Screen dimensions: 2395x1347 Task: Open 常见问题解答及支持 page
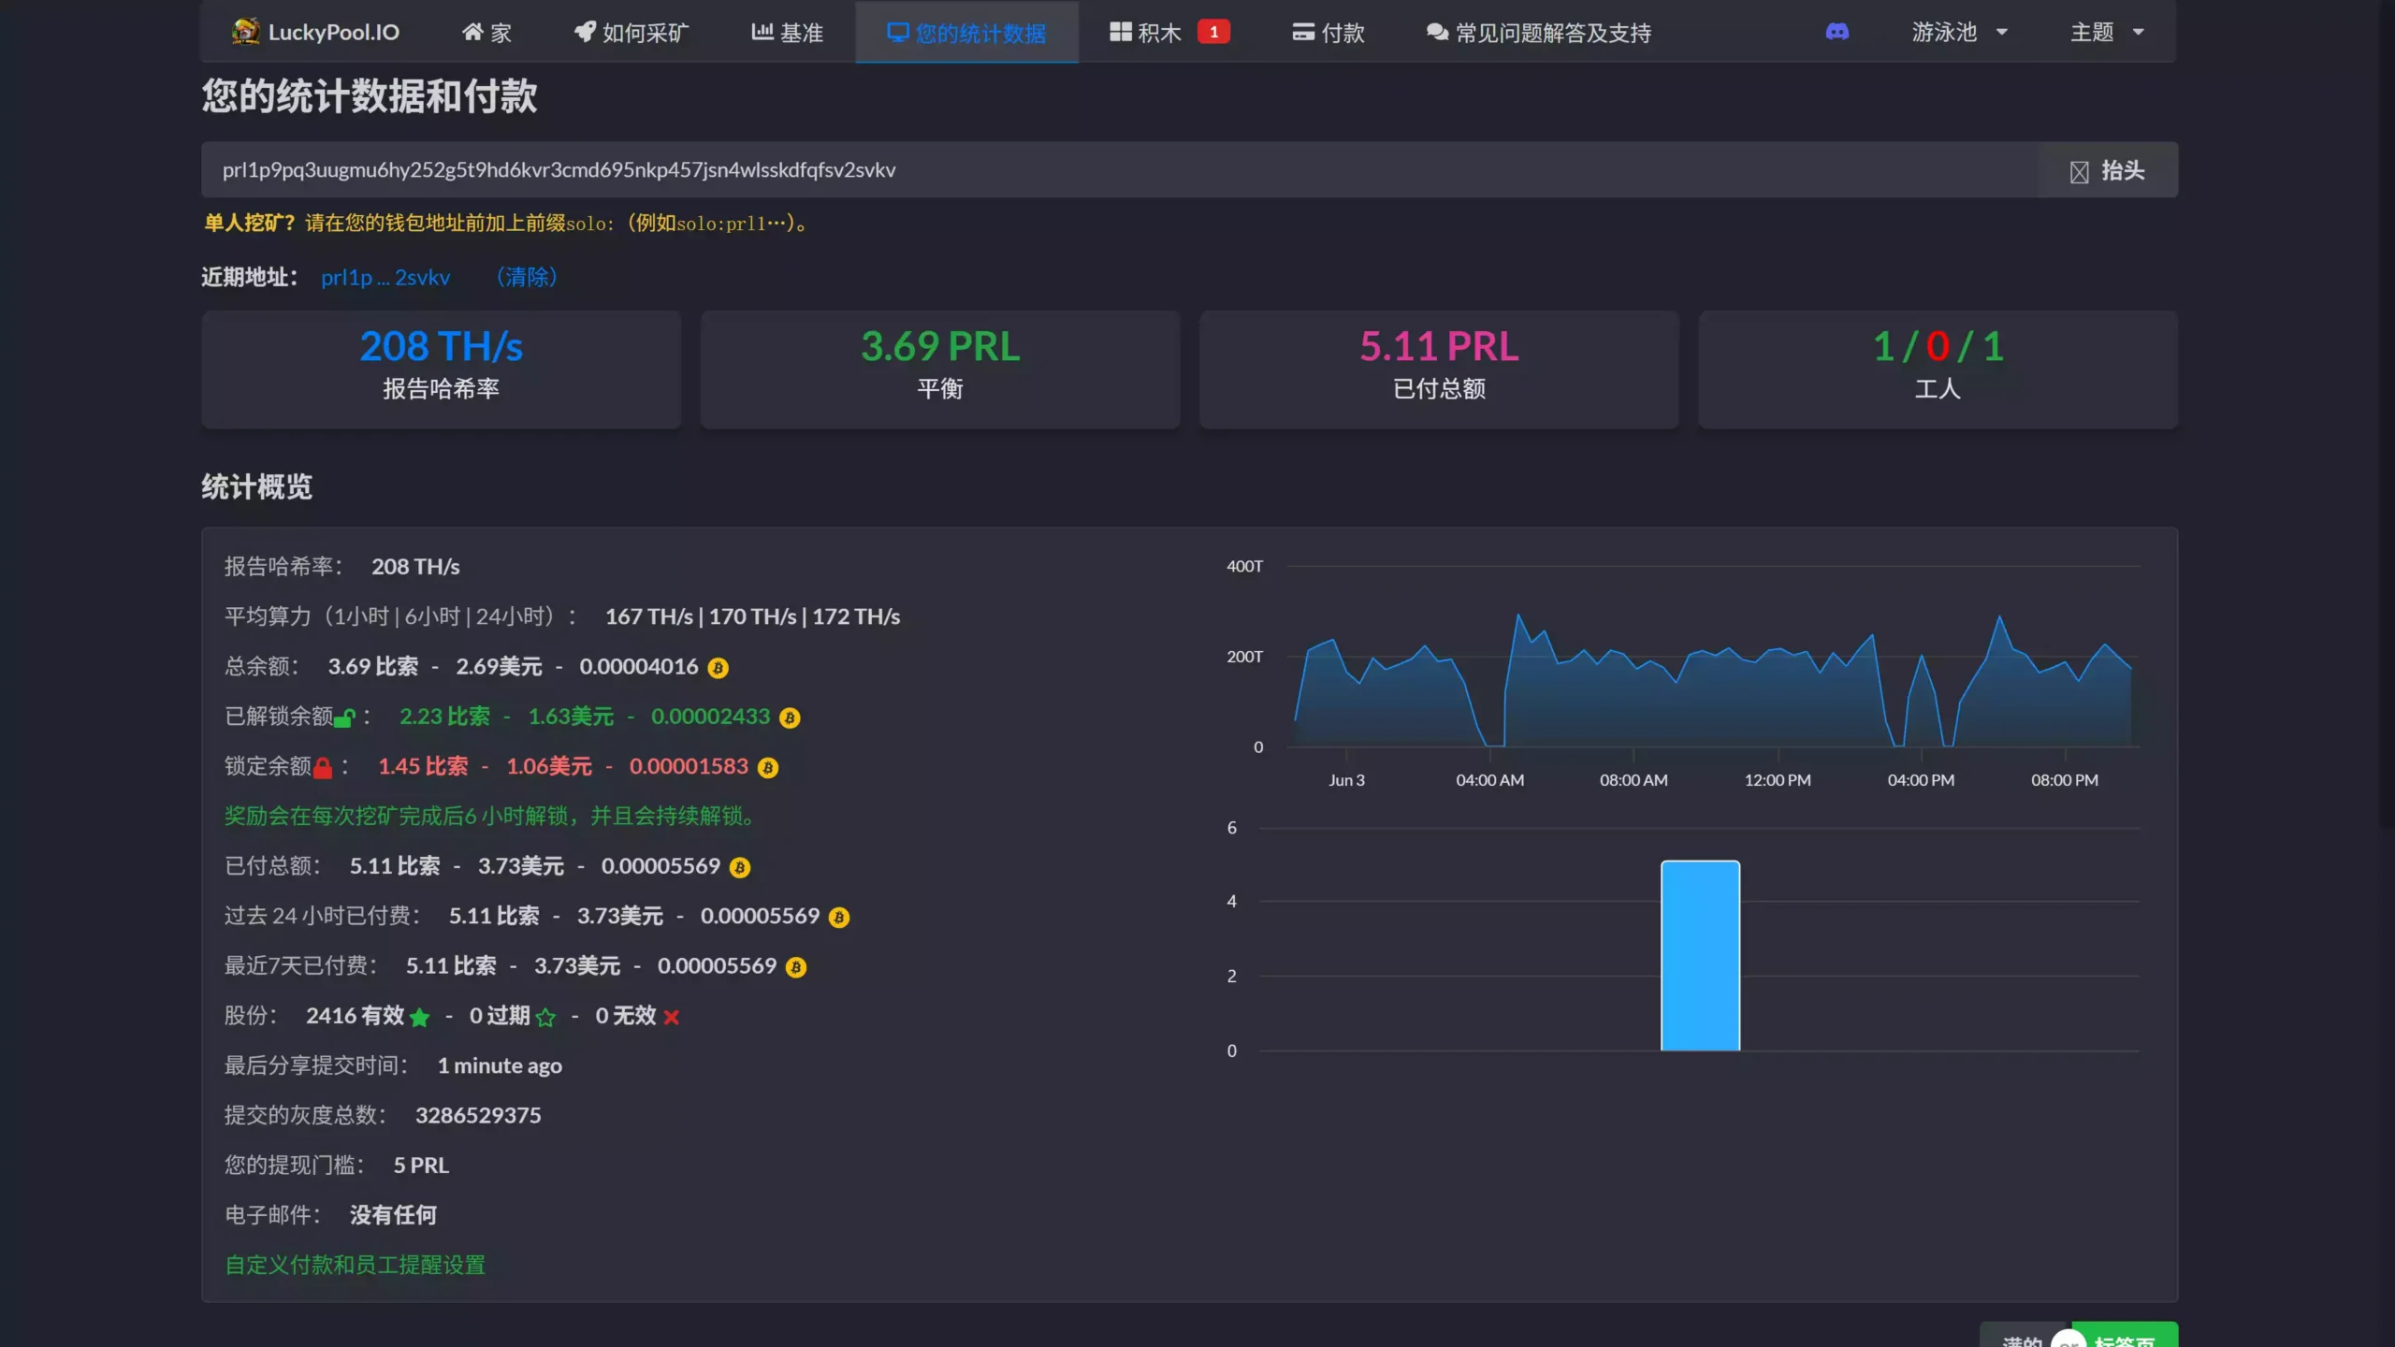pyautogui.click(x=1539, y=32)
